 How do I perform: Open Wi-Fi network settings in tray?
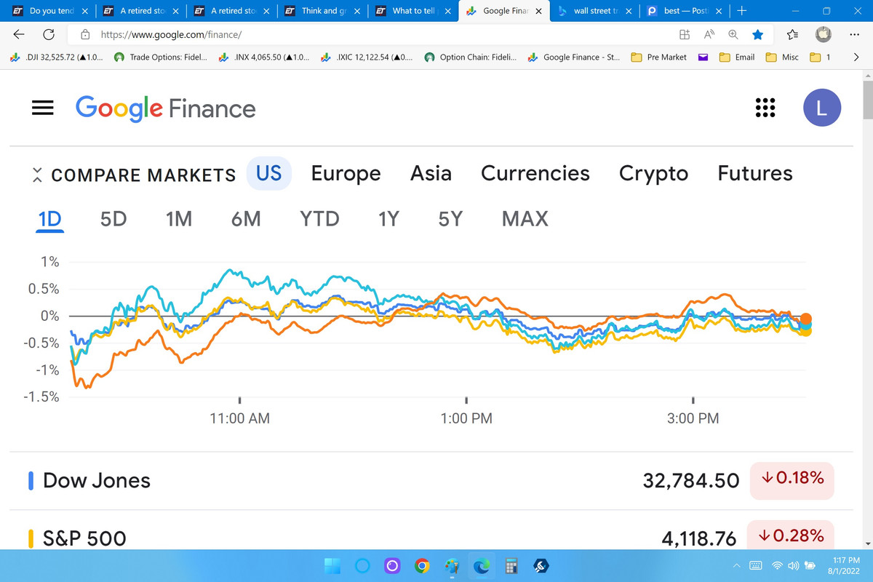777,565
